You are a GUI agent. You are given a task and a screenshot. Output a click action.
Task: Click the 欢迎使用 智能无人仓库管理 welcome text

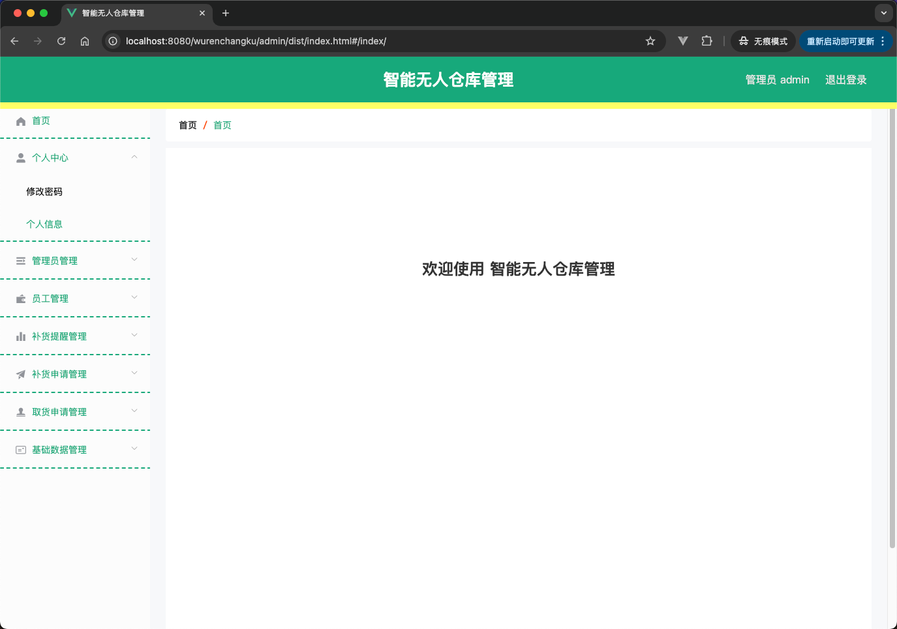point(519,269)
